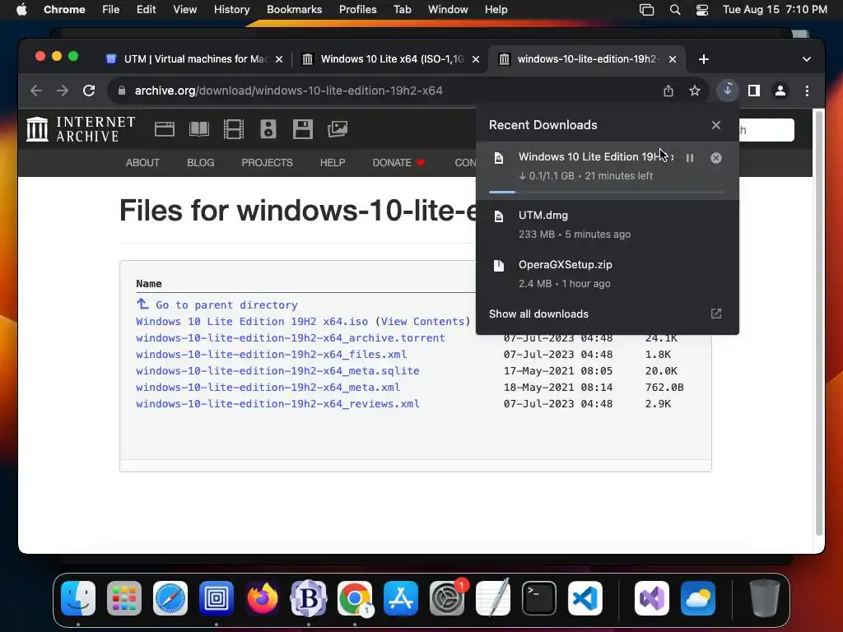
Task: Open the _meta.sqlite file link
Action: (277, 371)
